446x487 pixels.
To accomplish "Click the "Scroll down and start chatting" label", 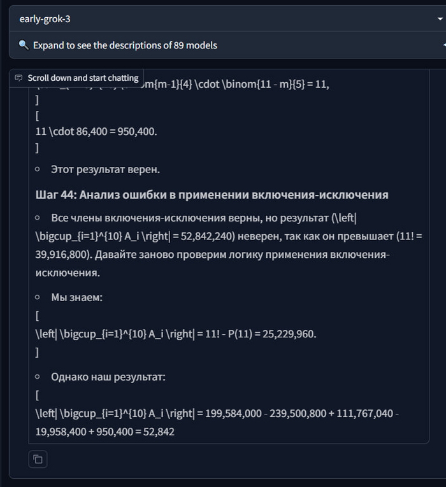I will (x=83, y=78).
